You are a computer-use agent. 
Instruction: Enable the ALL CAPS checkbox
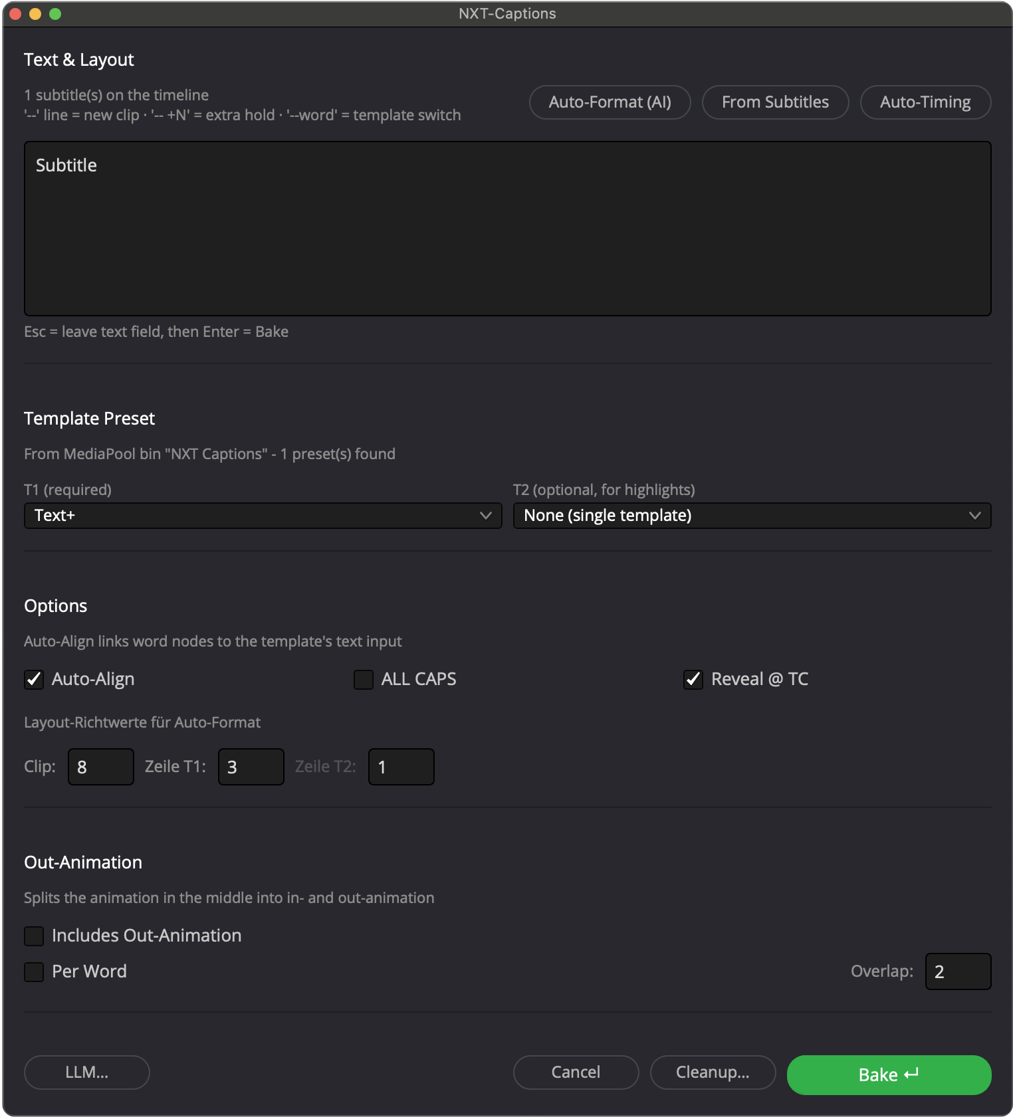tap(364, 680)
